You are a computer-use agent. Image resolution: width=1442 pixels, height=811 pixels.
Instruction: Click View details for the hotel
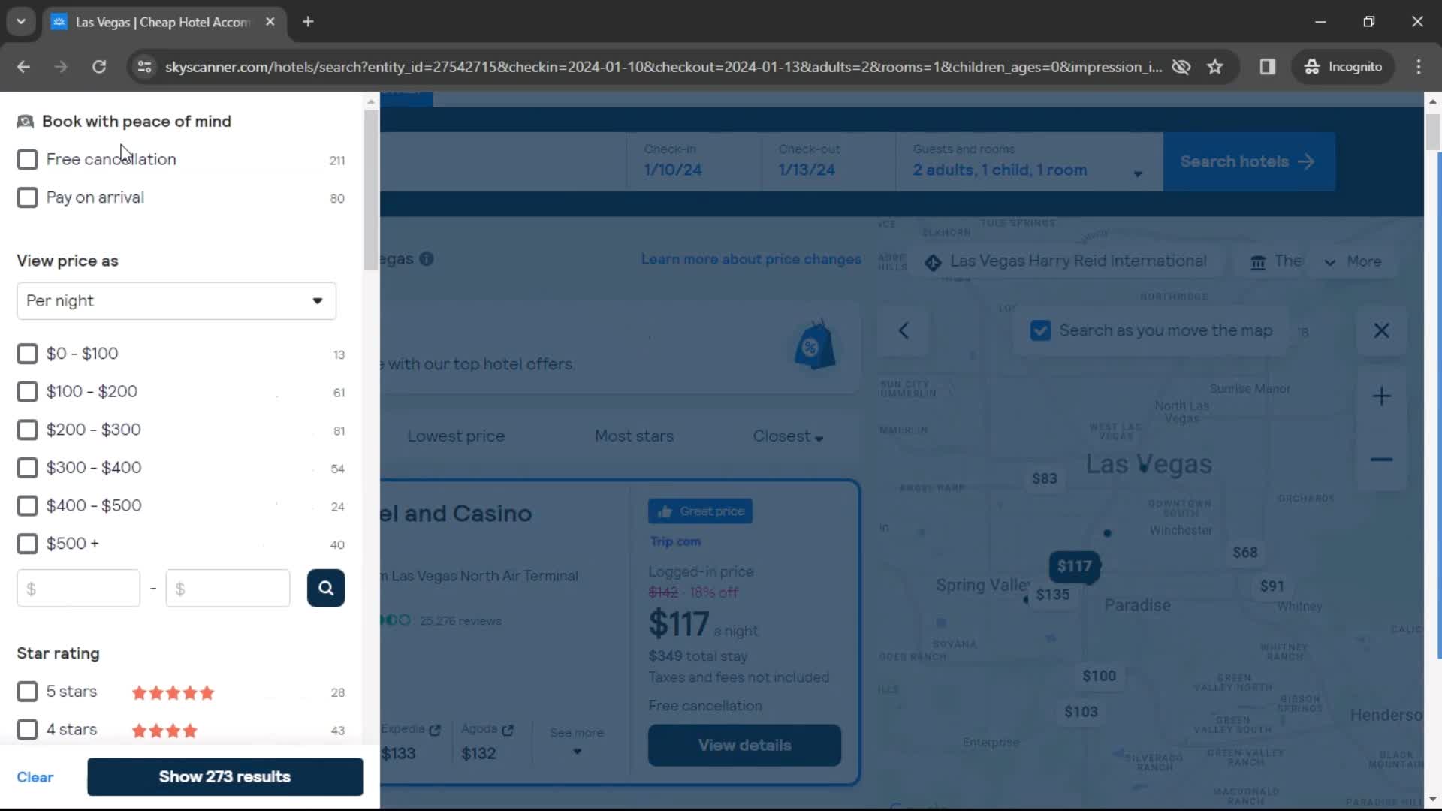(x=744, y=746)
